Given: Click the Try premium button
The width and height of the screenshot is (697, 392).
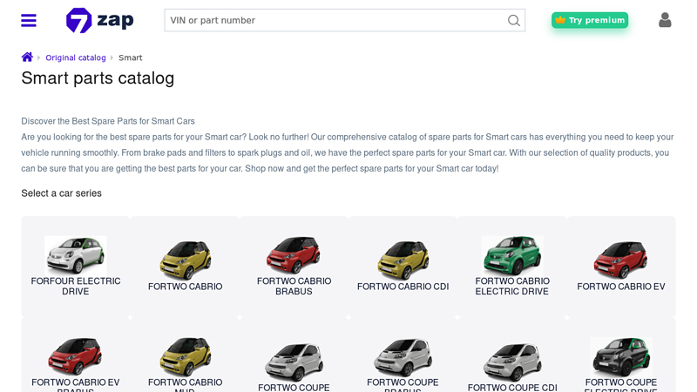Looking at the screenshot, I should coord(590,20).
